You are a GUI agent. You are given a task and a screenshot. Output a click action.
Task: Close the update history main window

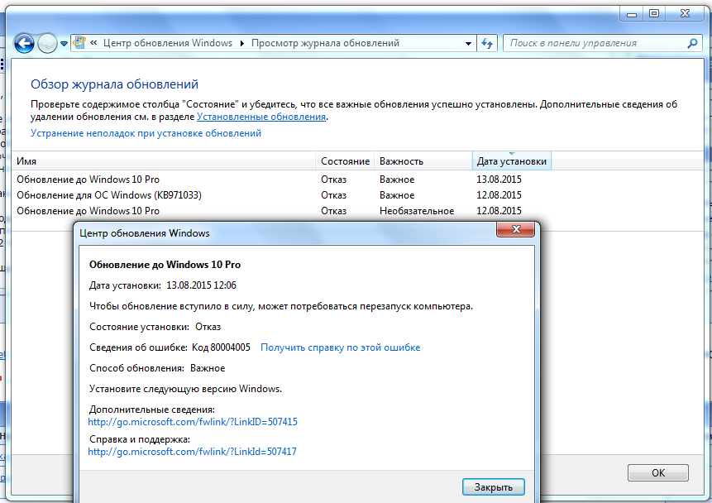685,13
